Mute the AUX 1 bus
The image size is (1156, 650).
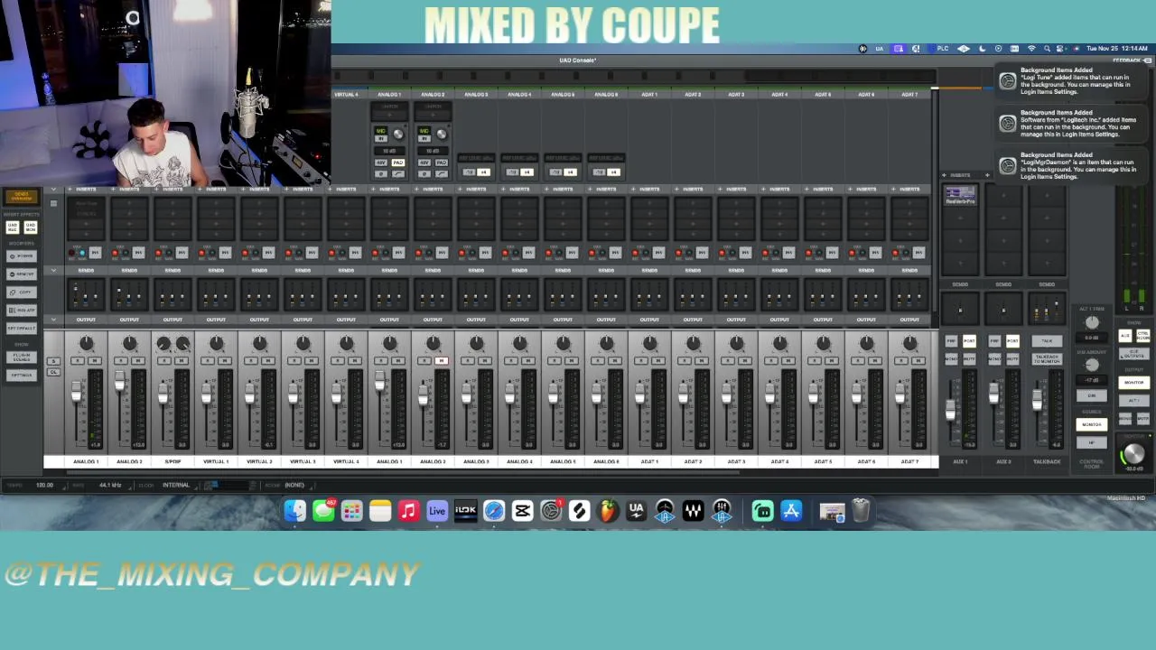968,359
